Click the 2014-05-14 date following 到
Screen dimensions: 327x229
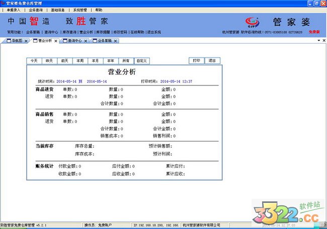(x=97, y=81)
